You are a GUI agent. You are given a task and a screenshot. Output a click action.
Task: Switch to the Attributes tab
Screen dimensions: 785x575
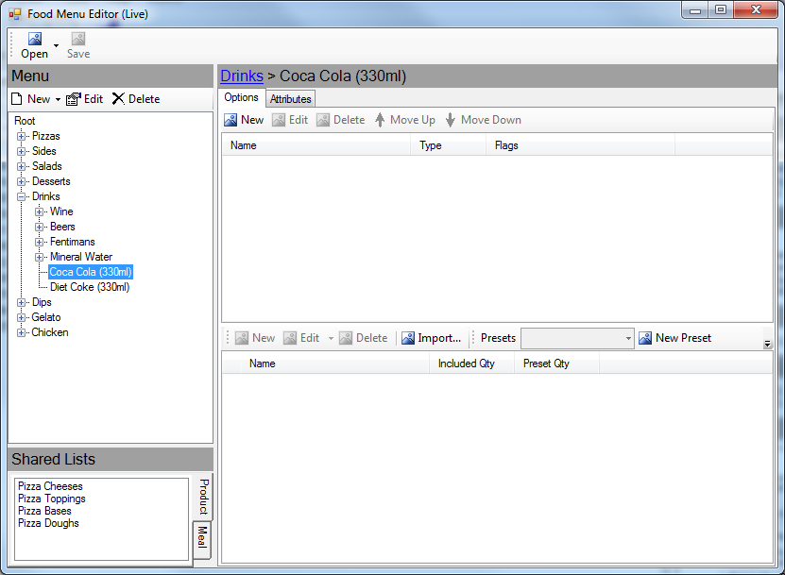[x=290, y=99]
